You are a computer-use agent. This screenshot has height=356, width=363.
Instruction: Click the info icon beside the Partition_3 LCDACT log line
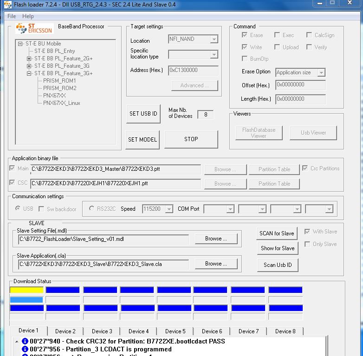click(x=25, y=349)
